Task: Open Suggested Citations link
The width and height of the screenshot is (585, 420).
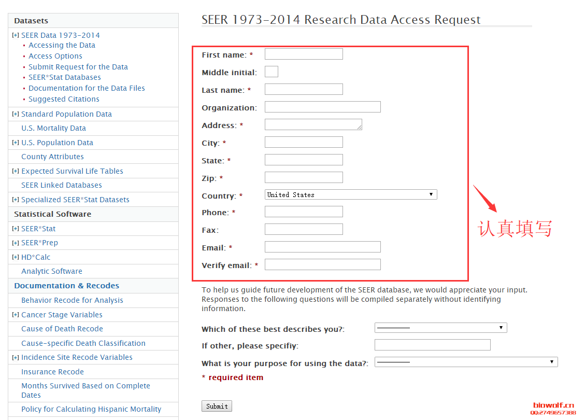Action: pyautogui.click(x=64, y=99)
